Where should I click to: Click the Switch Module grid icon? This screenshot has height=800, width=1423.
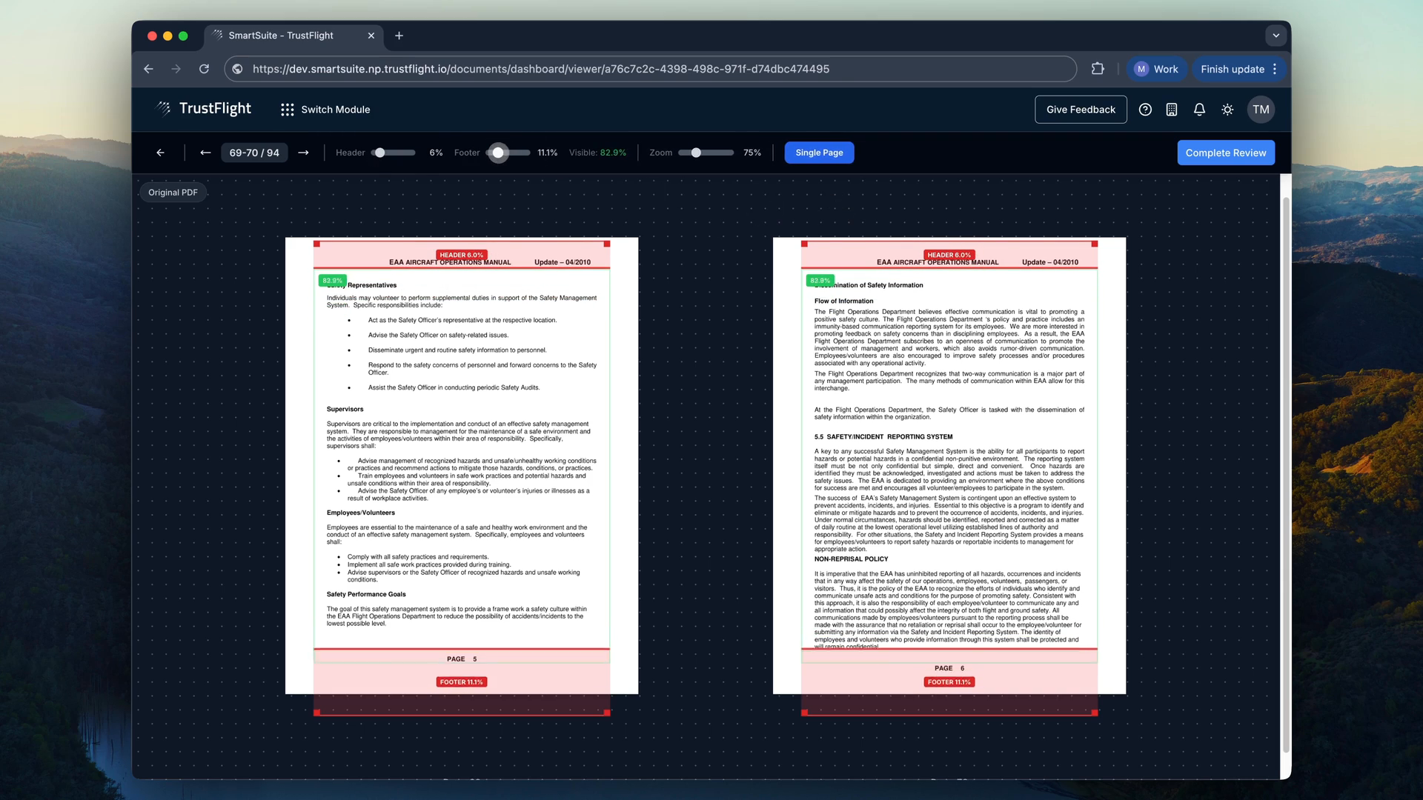pos(288,110)
